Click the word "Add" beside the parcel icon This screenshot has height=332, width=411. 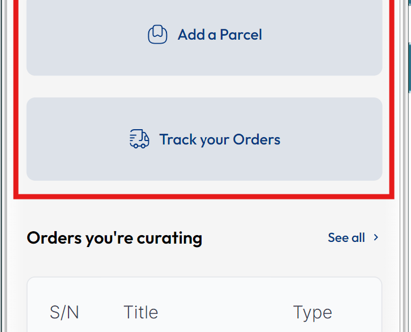(191, 35)
